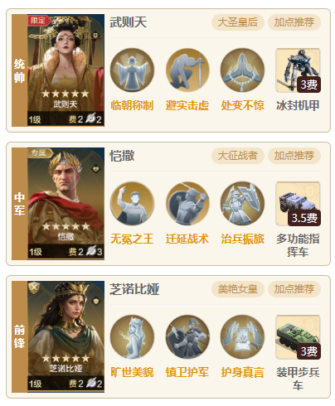This screenshot has width=335, height=406.
Task: Open the 大圣皇后 title tag
Action: click(x=238, y=22)
